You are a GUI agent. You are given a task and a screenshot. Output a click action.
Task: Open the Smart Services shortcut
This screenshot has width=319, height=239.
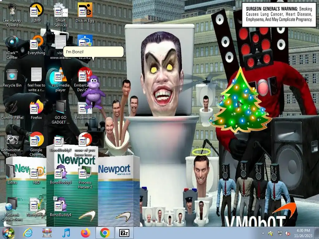click(60, 15)
